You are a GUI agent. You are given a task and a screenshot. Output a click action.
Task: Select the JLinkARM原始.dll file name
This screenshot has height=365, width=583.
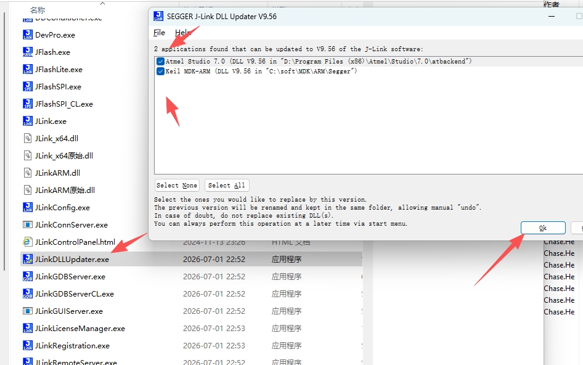tap(65, 190)
